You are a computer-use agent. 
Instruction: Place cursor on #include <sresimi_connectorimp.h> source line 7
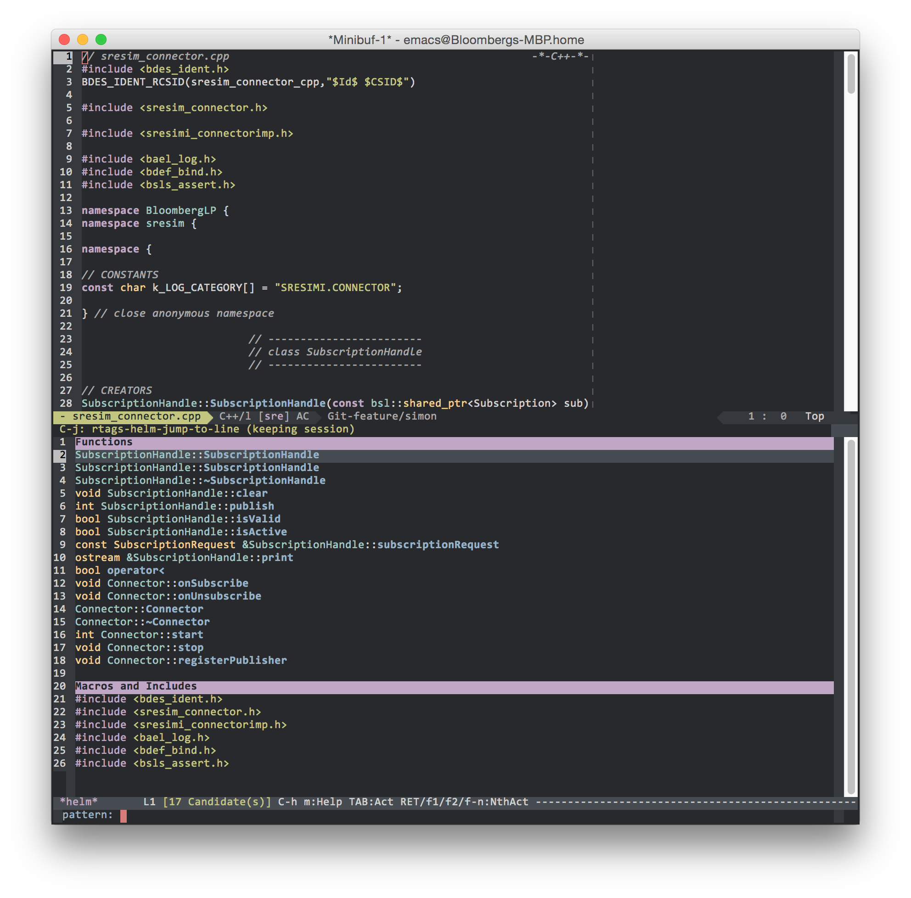click(x=187, y=134)
